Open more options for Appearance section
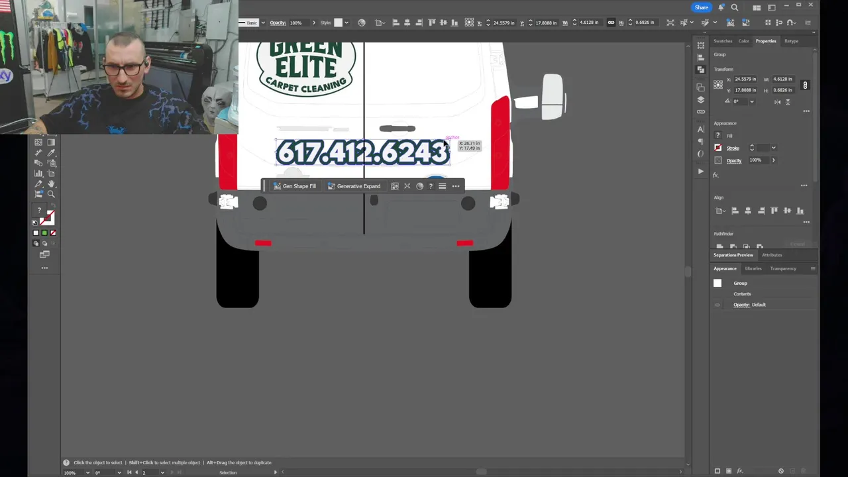This screenshot has width=848, height=477. pos(804,185)
